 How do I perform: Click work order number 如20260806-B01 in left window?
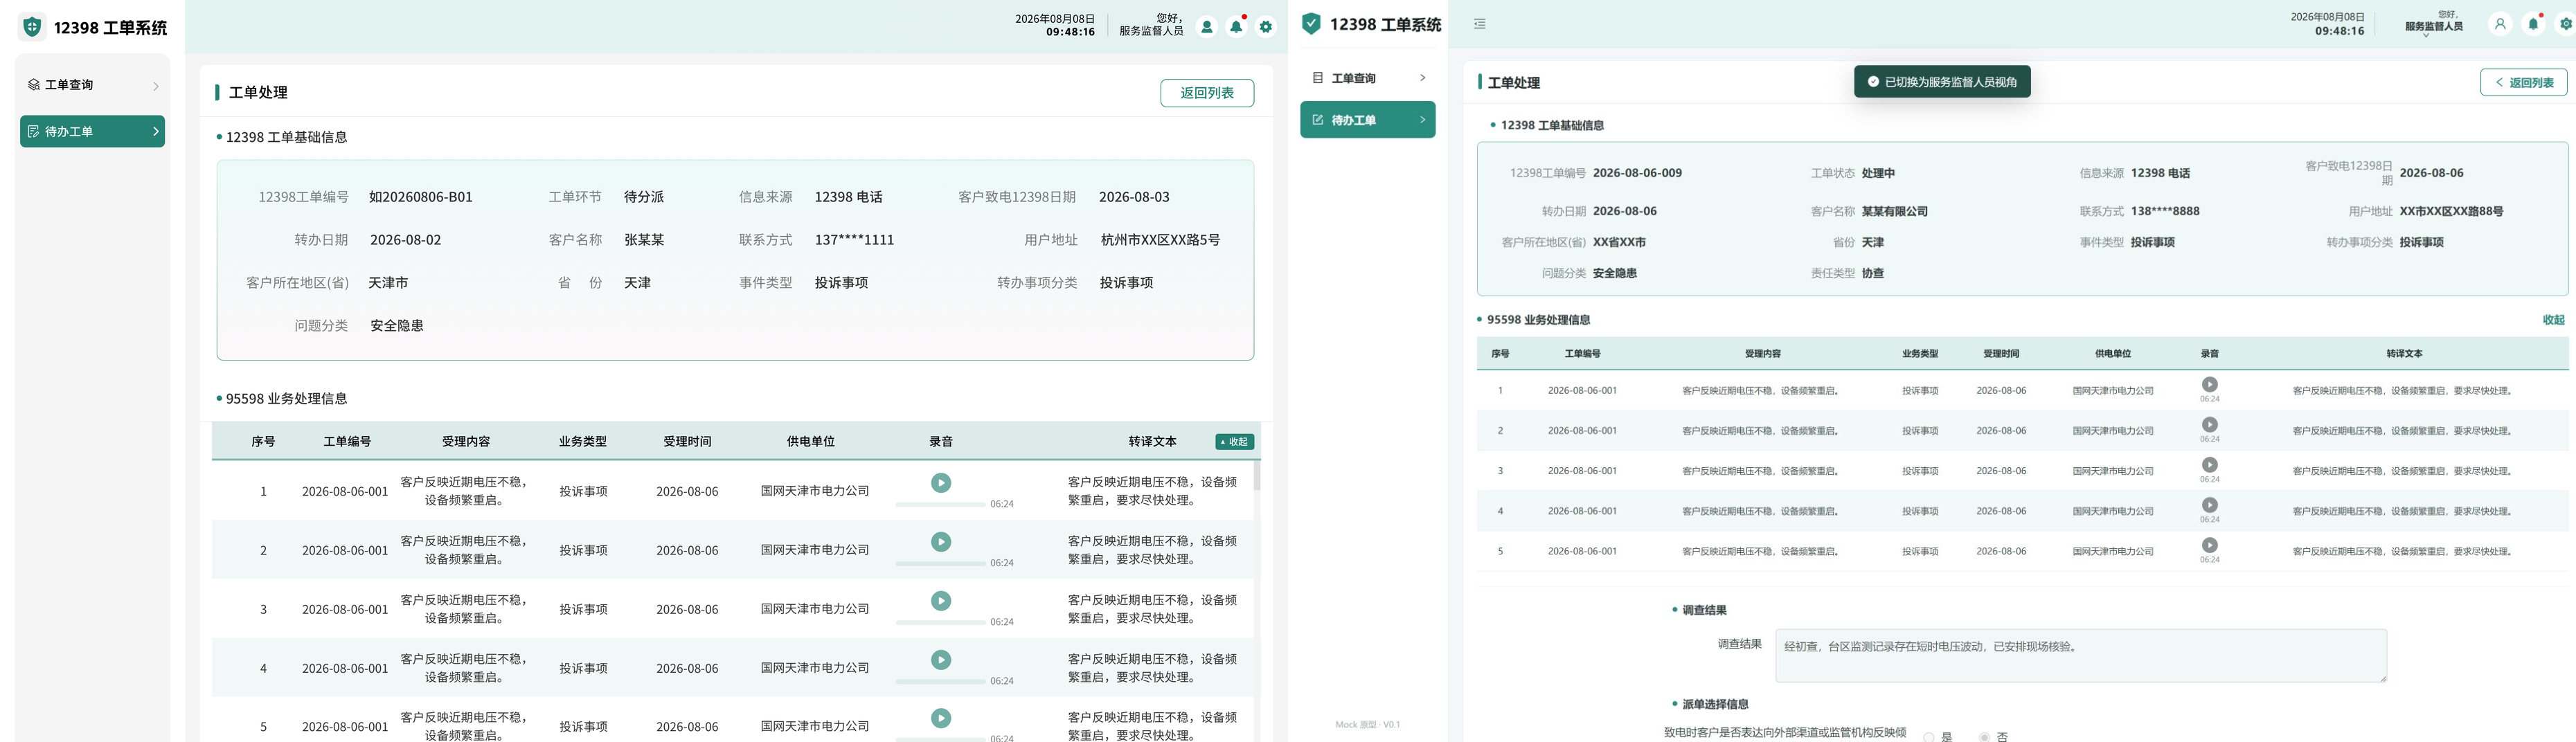click(x=421, y=197)
